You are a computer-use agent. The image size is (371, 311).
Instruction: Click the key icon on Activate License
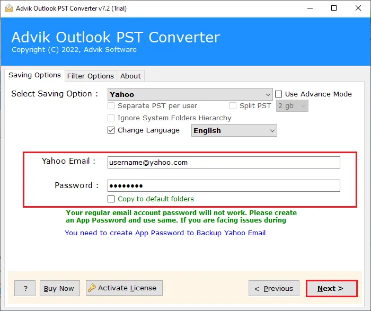[x=92, y=288]
